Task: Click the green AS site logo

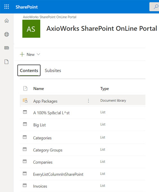Action: point(31,29)
